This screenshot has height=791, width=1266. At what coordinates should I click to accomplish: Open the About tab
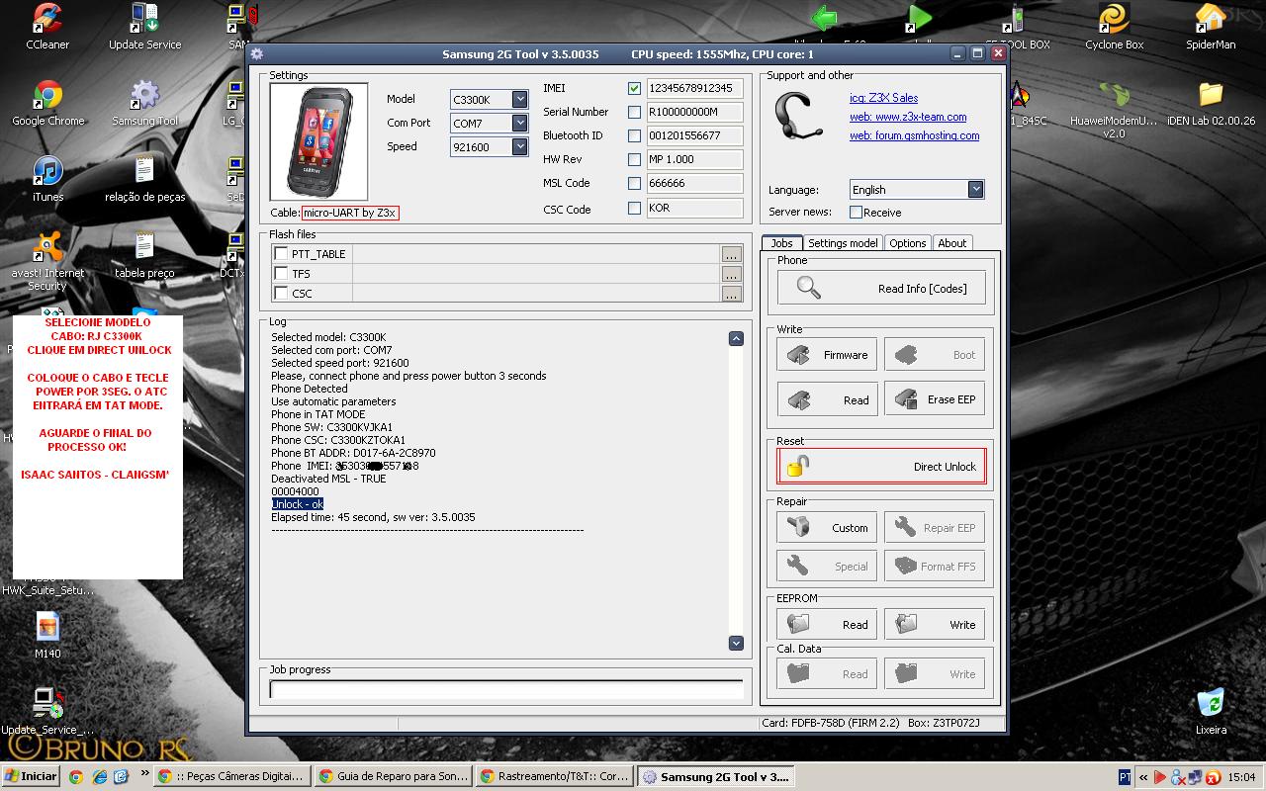coord(952,243)
